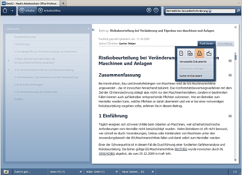242x175 pixels.
Task: Open 6 Technische Unterlagen outline entry
Action: 28,85
